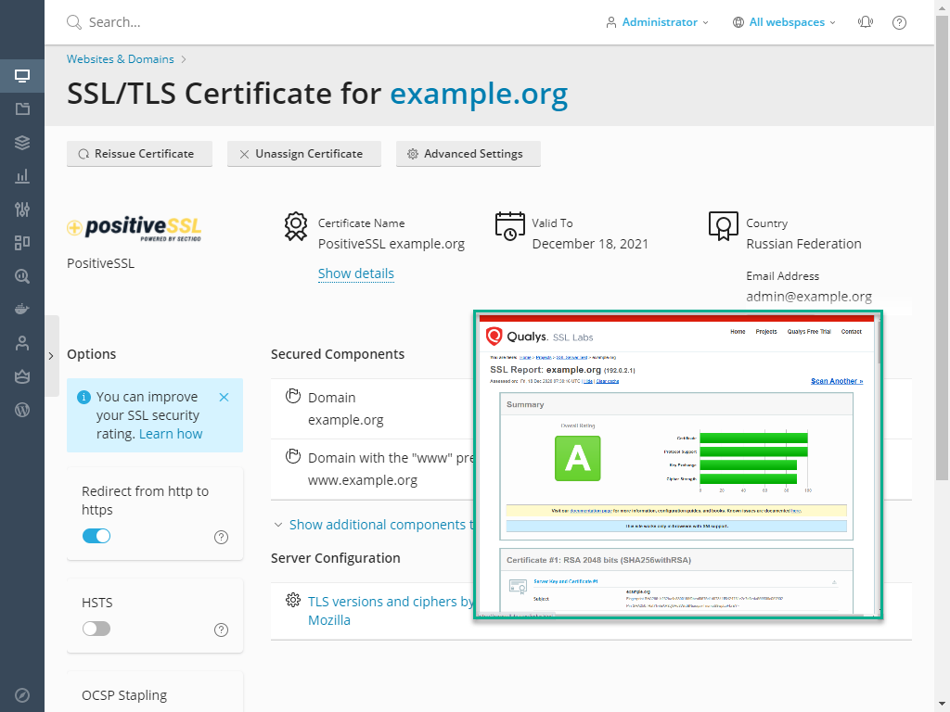Screen dimensions: 950x712
Task: Open the WordPress toolkit icon
Action: pyautogui.click(x=22, y=409)
